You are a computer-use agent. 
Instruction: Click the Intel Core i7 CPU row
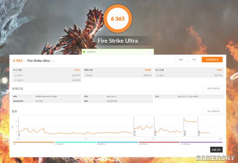[x=118, y=96]
